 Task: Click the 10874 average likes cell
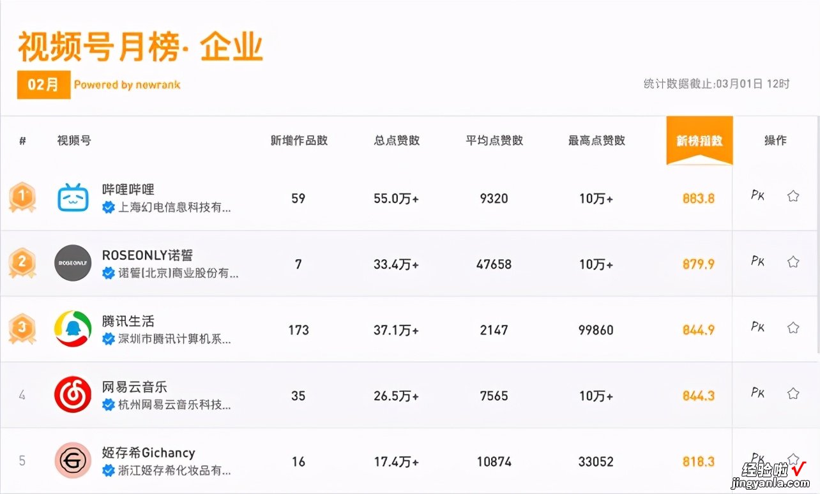tap(494, 461)
